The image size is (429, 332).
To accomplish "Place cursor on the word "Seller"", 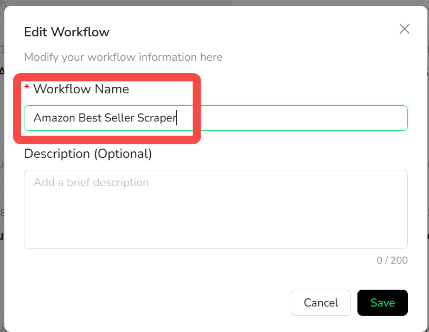I will point(119,118).
